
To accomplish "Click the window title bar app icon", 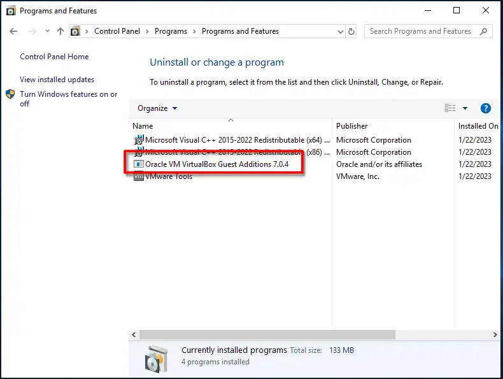I will pos(11,11).
